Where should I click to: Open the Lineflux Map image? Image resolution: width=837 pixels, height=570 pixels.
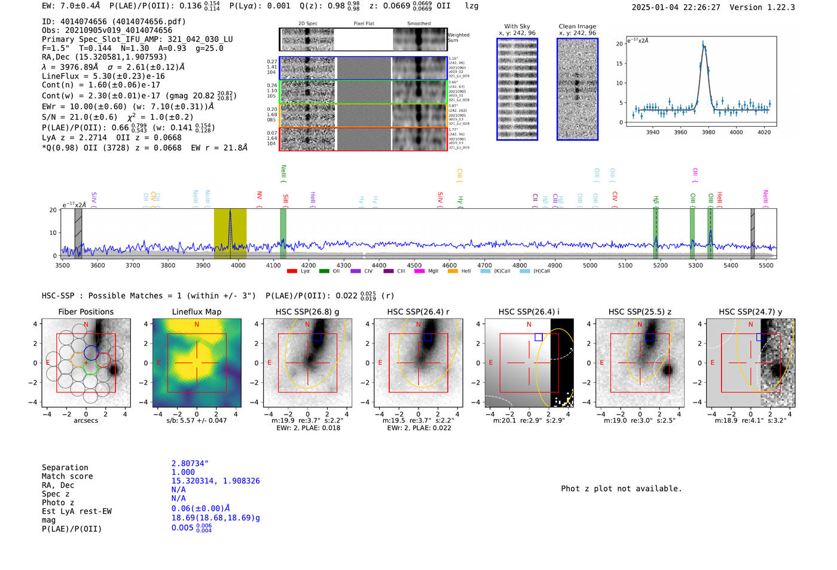point(197,362)
